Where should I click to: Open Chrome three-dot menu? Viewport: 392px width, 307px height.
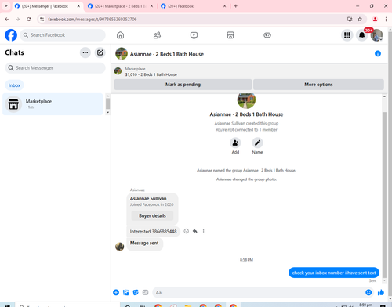click(x=386, y=19)
